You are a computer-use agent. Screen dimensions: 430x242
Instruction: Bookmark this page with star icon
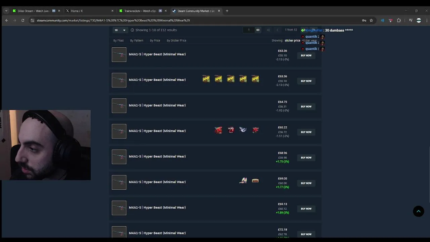(x=371, y=20)
